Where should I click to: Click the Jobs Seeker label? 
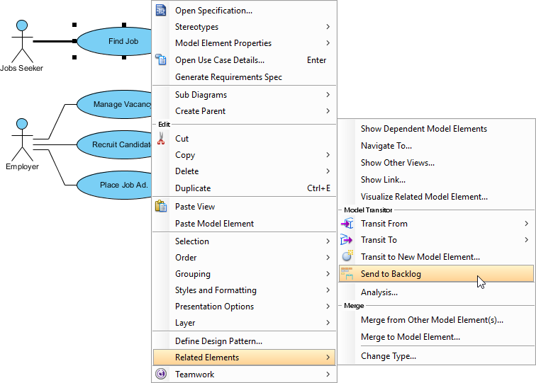[x=21, y=68]
